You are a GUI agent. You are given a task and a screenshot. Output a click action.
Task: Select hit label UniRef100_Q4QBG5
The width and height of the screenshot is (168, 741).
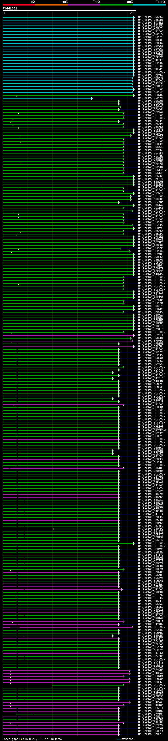click(151, 448)
